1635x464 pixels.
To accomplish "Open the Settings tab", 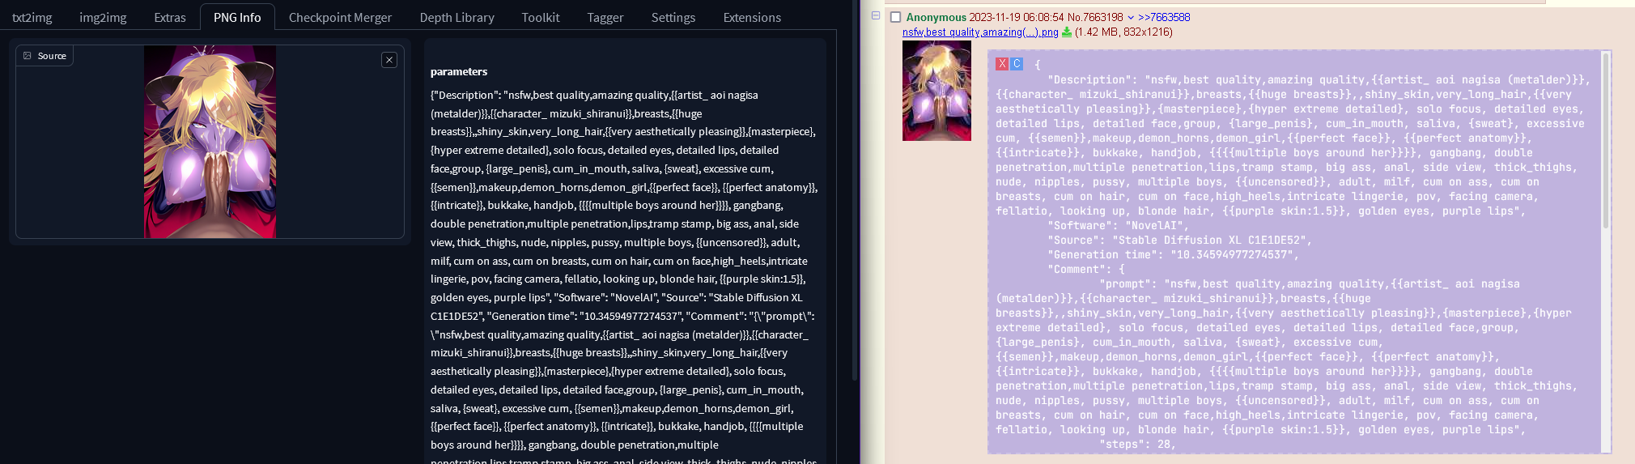I will coord(673,17).
